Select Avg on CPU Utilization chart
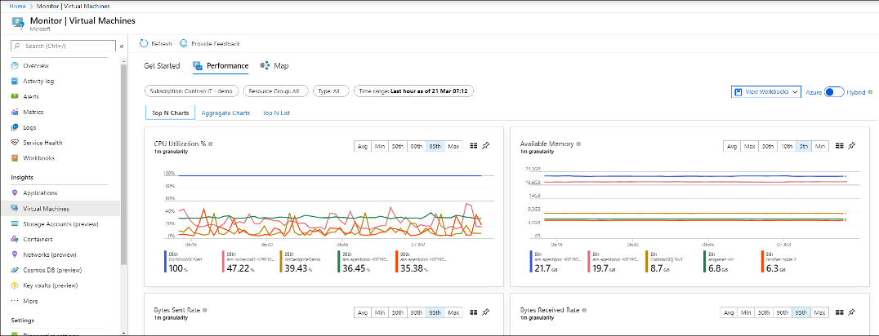This screenshot has width=879, height=336. pos(362,146)
